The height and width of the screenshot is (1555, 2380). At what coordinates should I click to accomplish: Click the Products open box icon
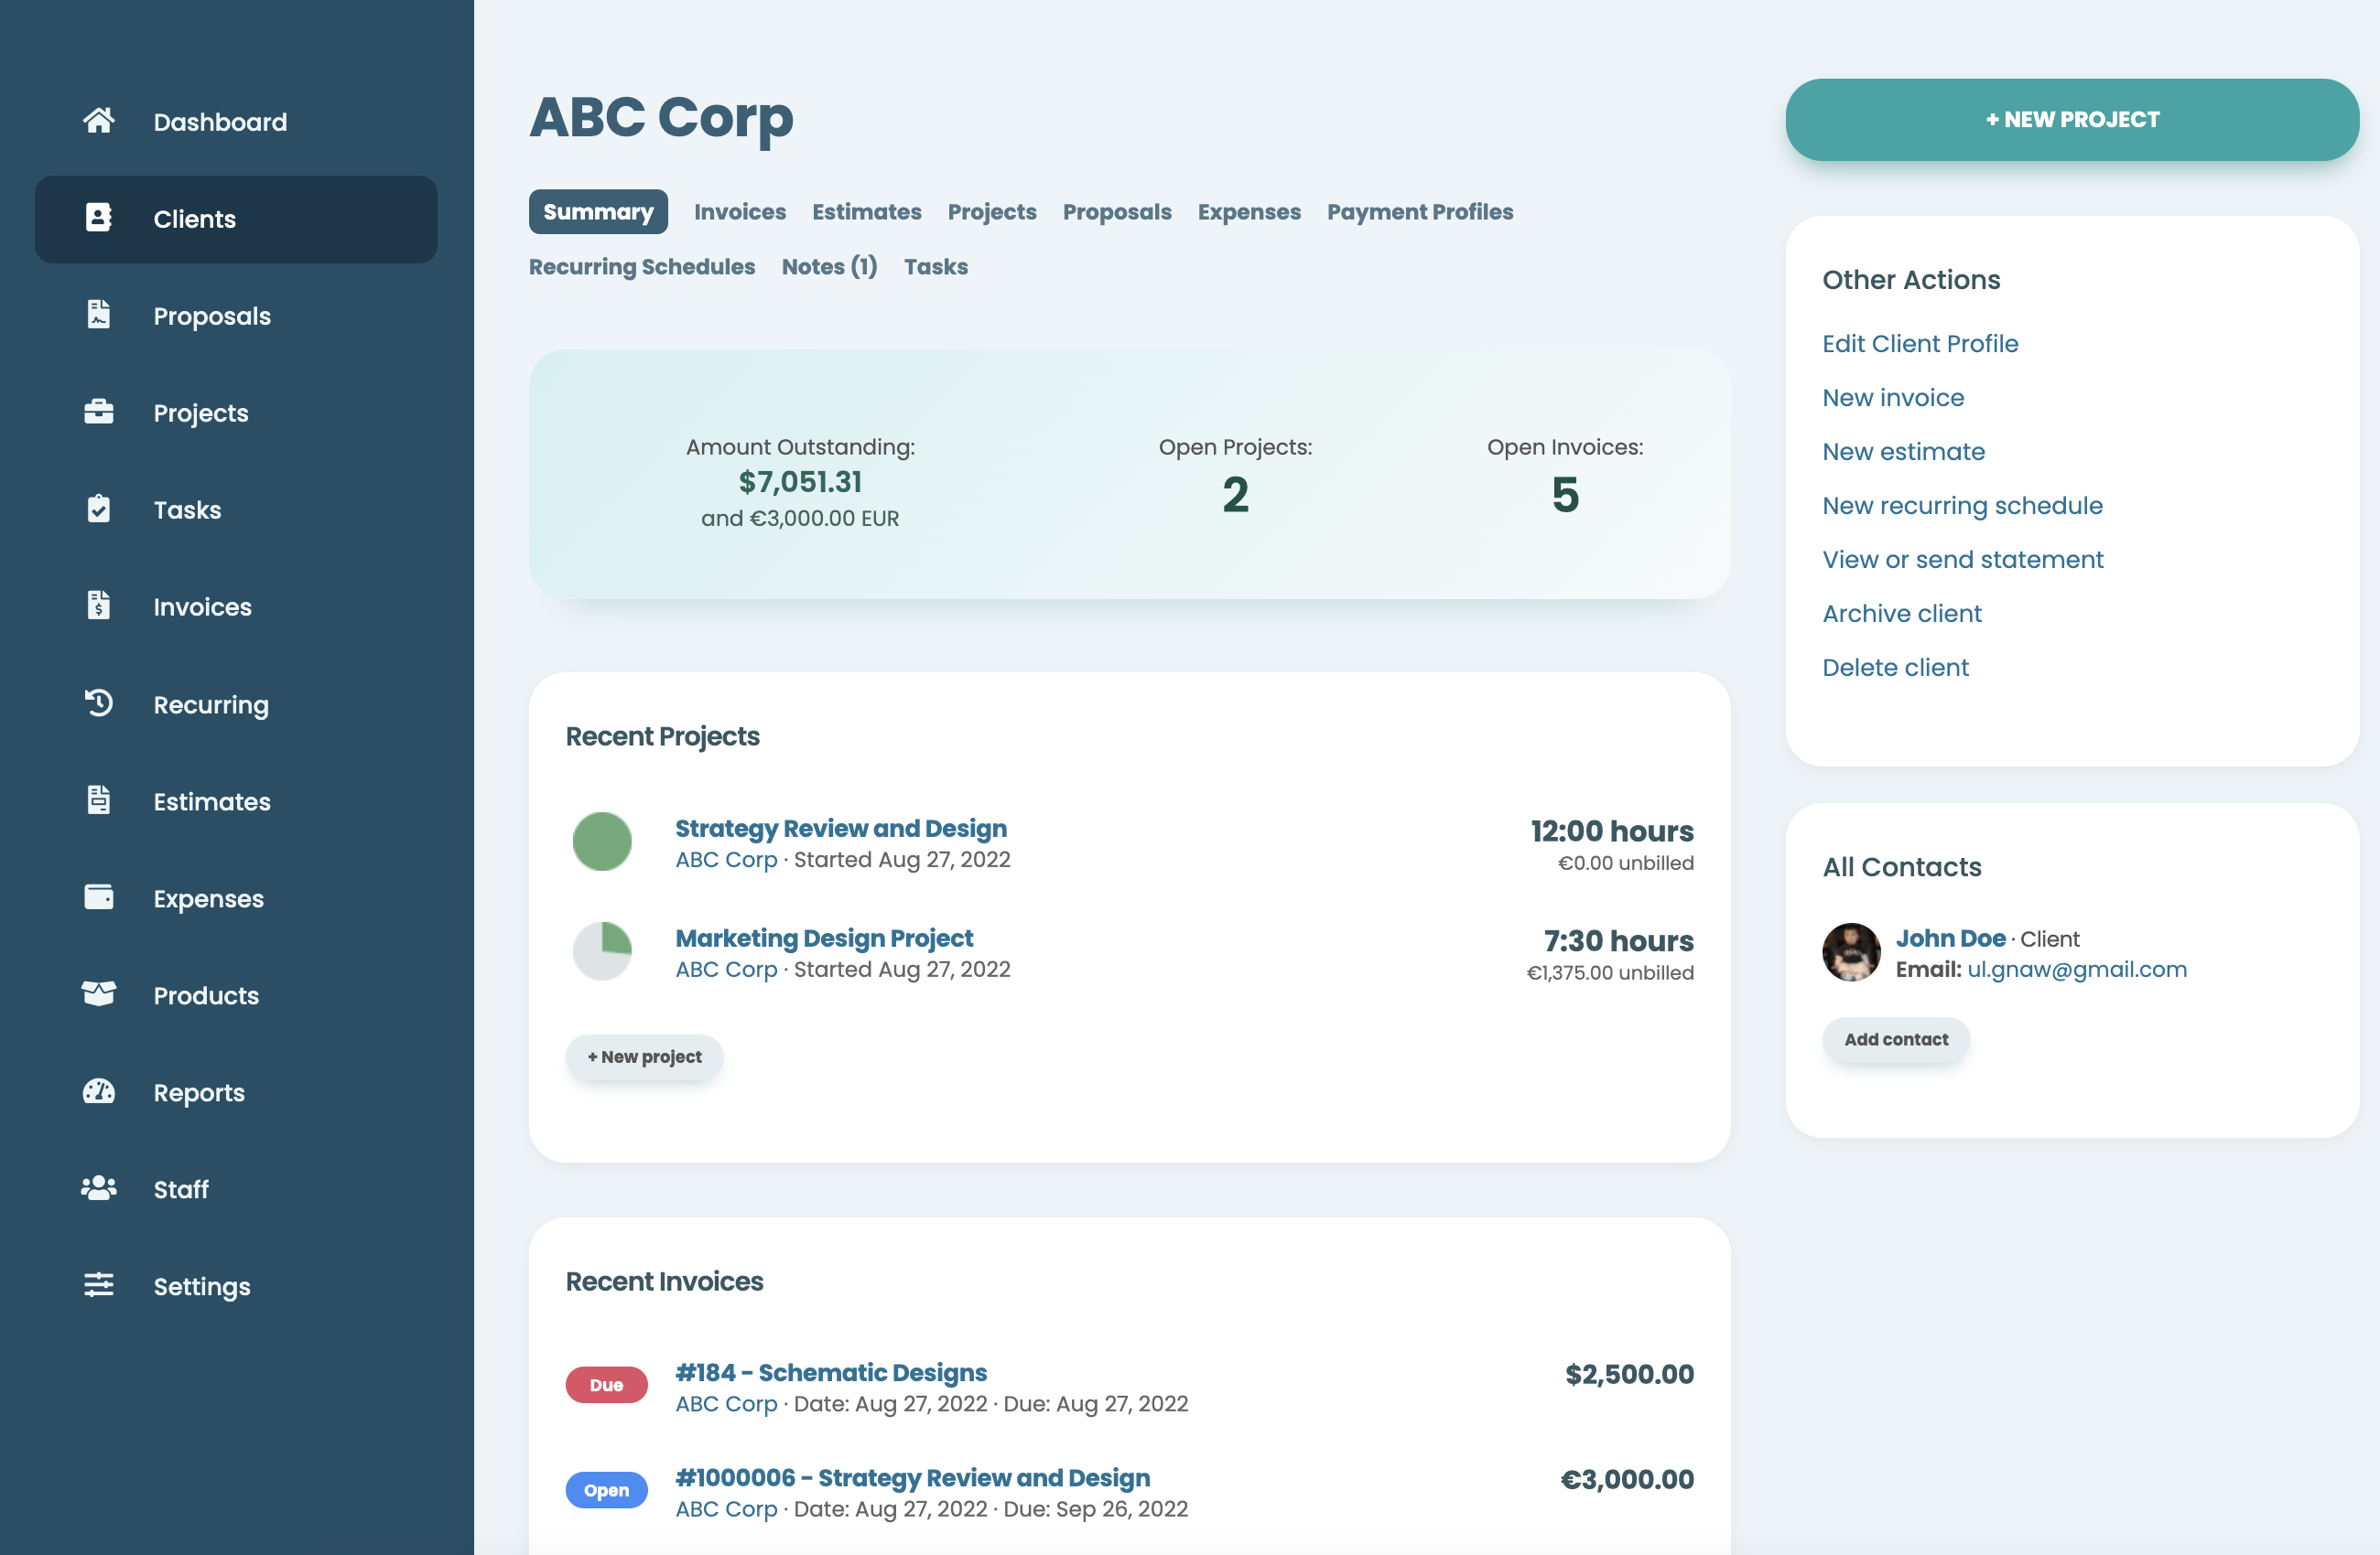coord(98,994)
